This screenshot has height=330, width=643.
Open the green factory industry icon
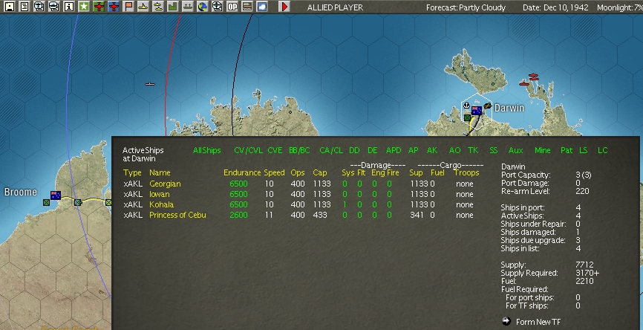pyautogui.click(x=173, y=6)
